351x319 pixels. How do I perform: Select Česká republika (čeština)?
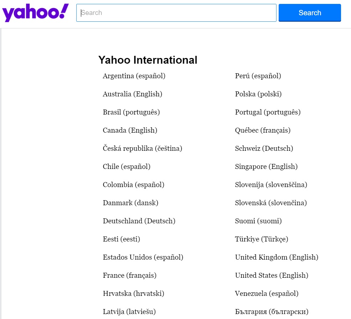pyautogui.click(x=143, y=148)
